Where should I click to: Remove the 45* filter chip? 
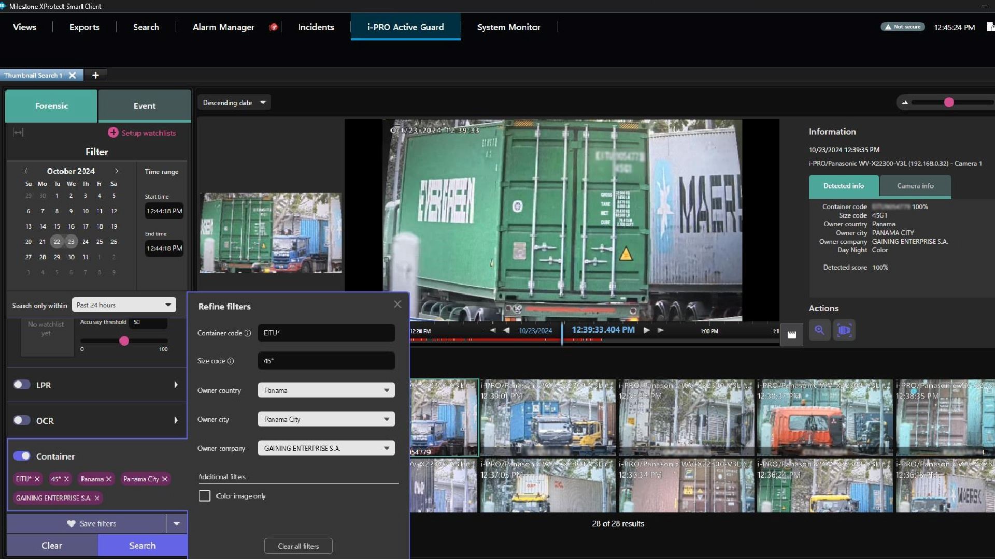66,479
